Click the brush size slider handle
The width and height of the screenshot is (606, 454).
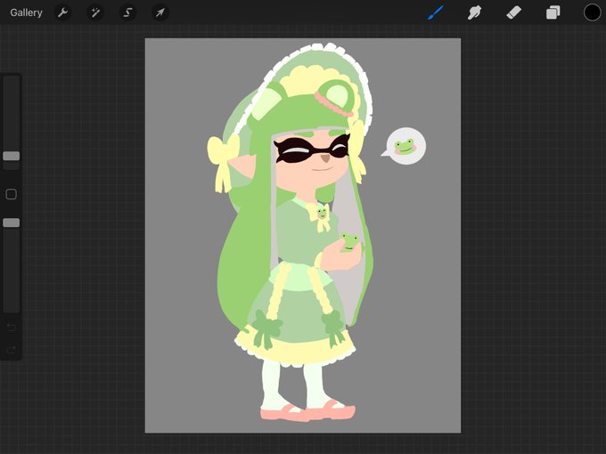coord(12,156)
